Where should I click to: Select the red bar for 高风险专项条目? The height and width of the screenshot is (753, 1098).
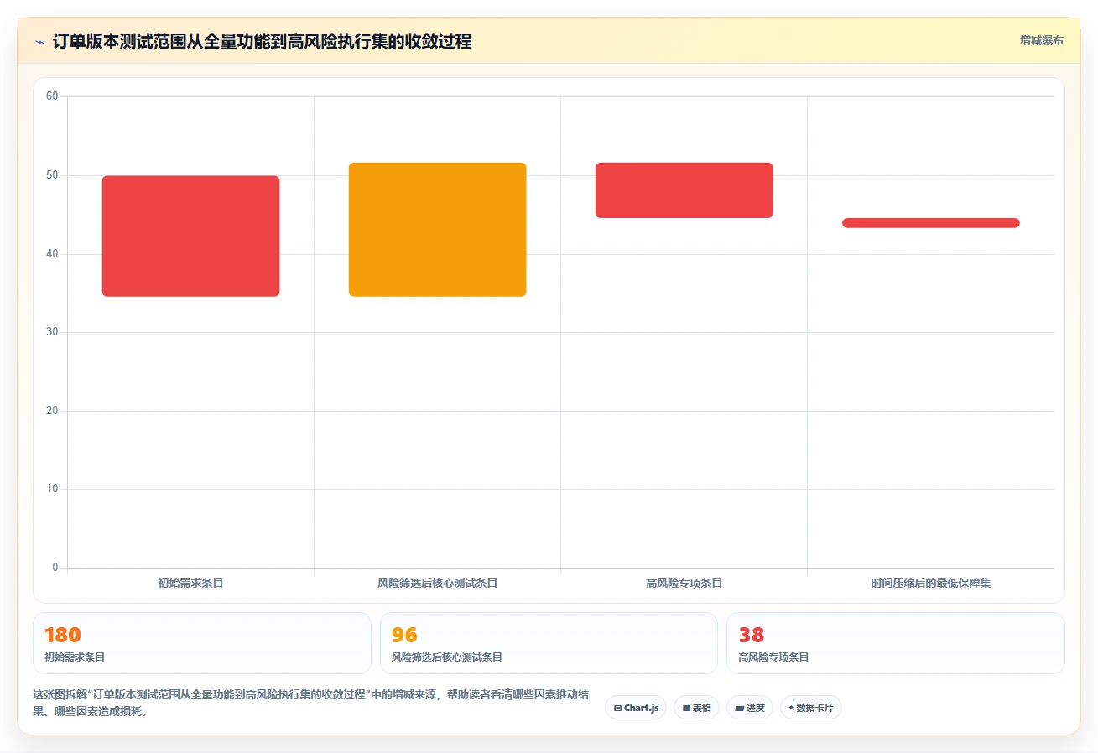click(x=684, y=190)
